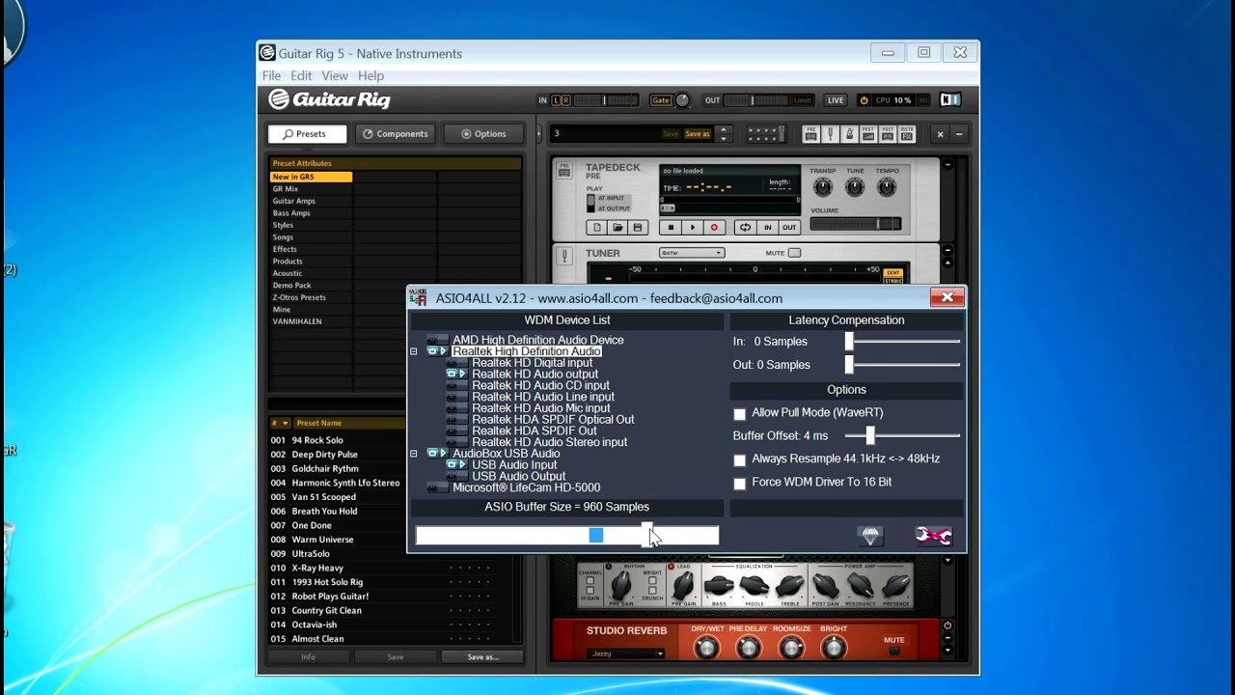This screenshot has height=695, width=1235.
Task: Open the Tuner Guitar mode dropdown
Action: (691, 253)
